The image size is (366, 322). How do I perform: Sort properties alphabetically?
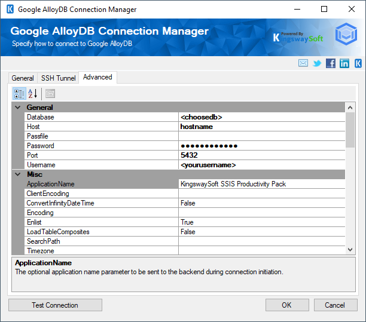click(x=33, y=94)
